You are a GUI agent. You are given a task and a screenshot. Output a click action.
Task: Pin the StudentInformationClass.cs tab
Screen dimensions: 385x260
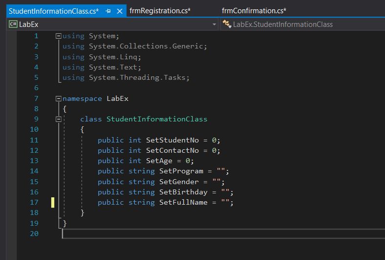coord(108,11)
